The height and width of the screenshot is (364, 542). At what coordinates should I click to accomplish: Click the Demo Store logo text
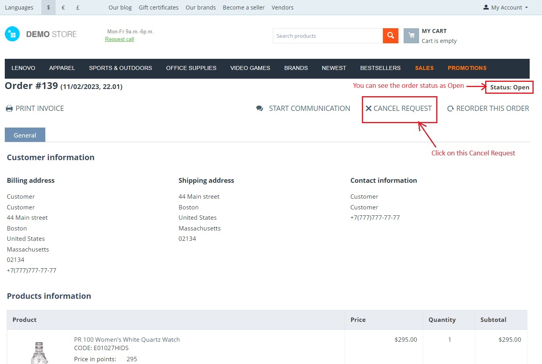coord(52,34)
